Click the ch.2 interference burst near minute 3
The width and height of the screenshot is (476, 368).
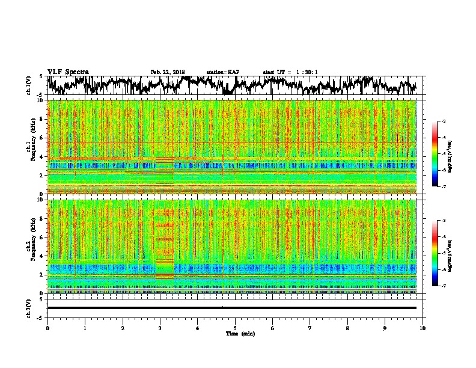click(x=165, y=243)
